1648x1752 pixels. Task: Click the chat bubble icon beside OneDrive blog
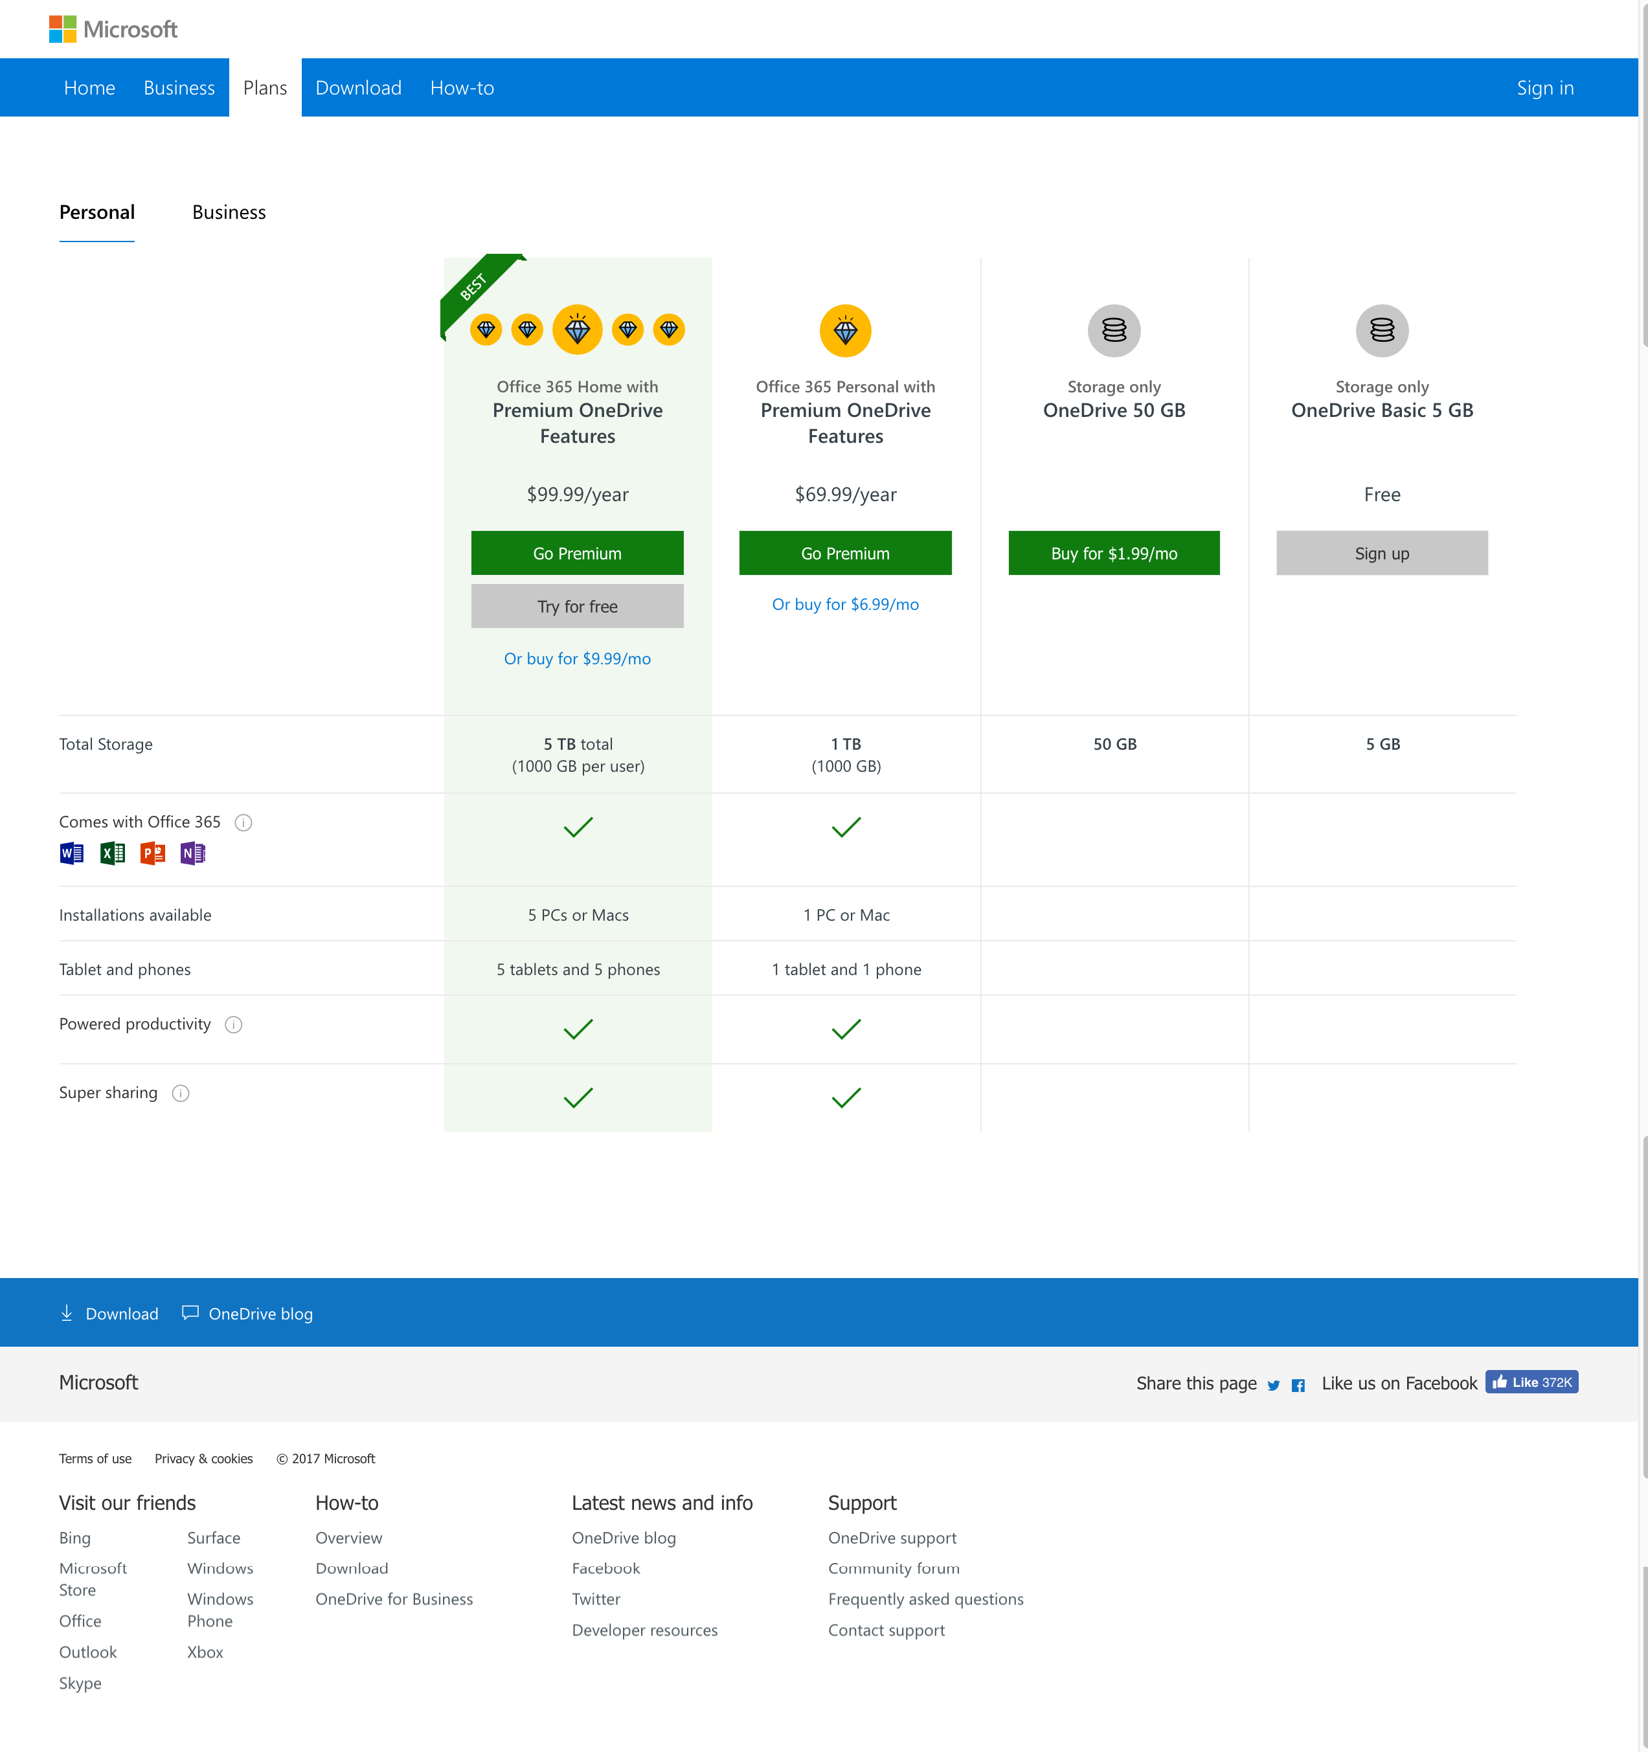[x=190, y=1312]
